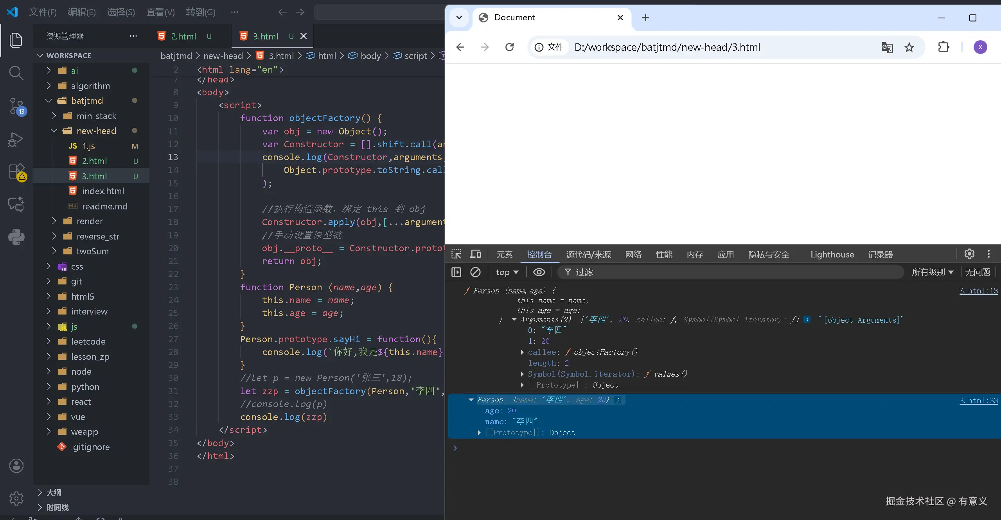Screen dimensions: 1001x520
Task: Expand the leetcode folder in explorer
Action: coord(88,341)
